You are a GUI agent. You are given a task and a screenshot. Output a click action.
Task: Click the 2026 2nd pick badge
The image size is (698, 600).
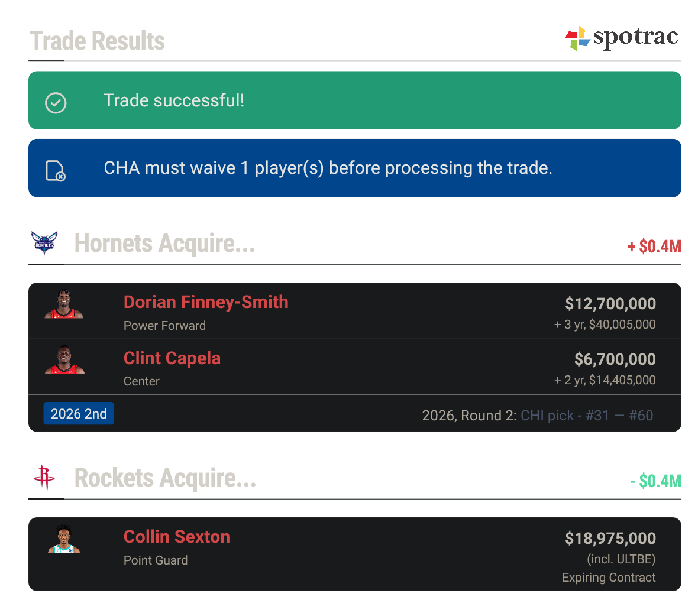point(79,413)
